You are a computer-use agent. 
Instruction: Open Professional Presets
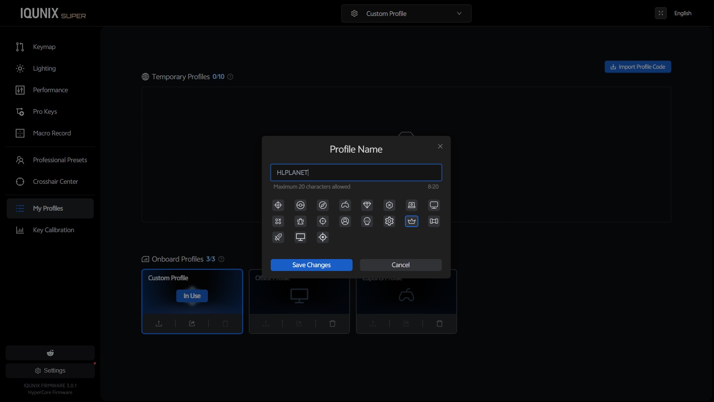point(50,160)
